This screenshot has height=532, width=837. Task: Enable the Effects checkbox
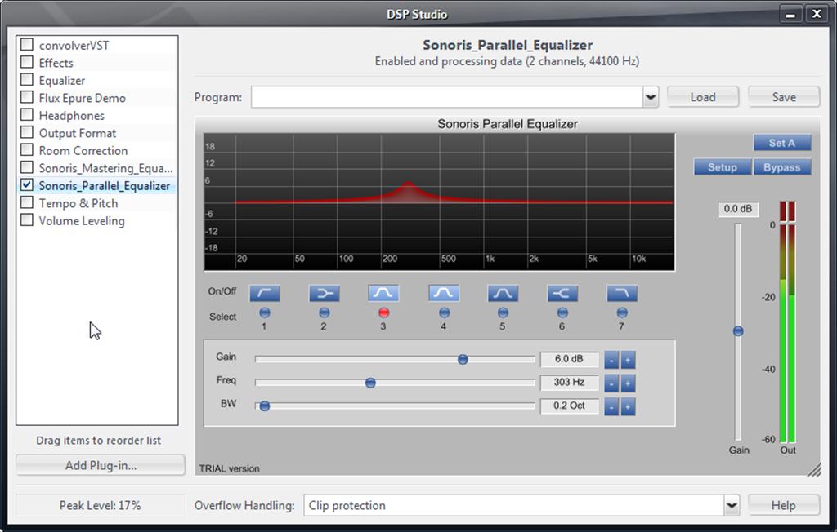(27, 62)
